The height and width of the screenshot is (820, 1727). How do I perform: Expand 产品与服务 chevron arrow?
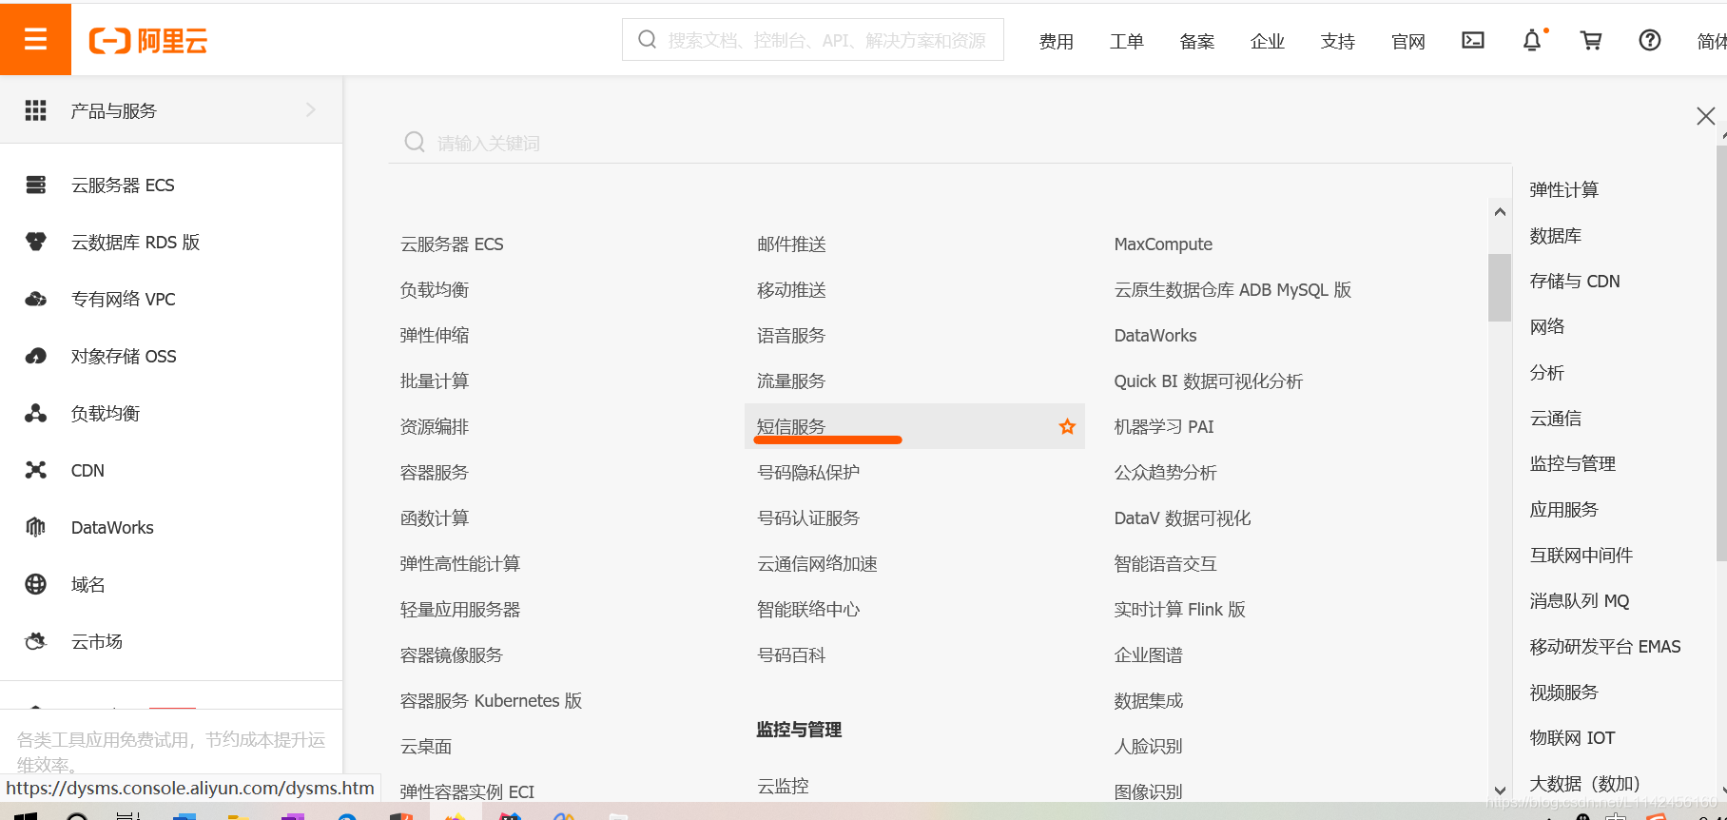[x=311, y=110]
